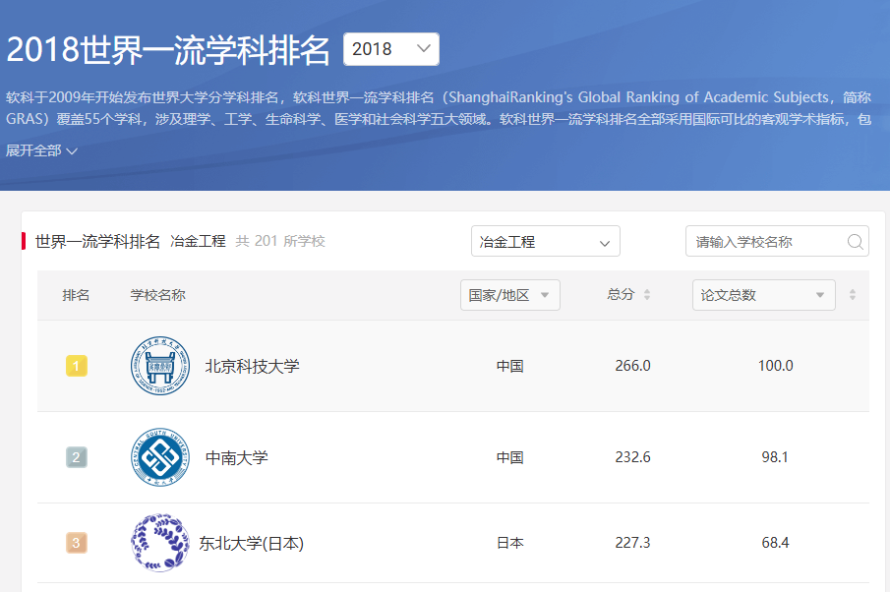The height and width of the screenshot is (592, 890).
Task: Click the bronze rank 3 badge
Action: (x=77, y=543)
